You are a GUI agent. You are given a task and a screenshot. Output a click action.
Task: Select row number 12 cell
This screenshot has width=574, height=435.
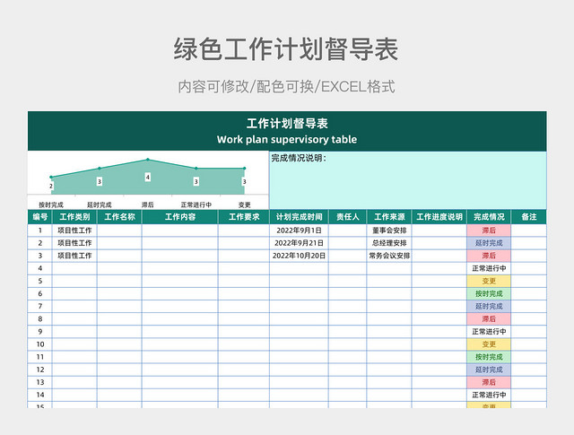[x=39, y=370]
